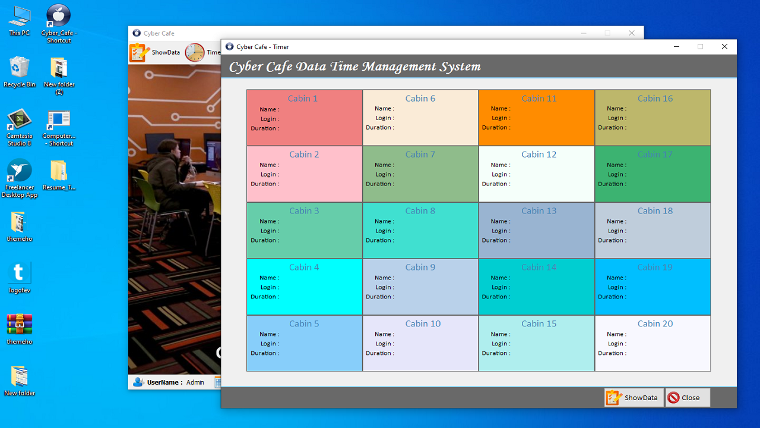Select the Cabin 14 title
This screenshot has width=760, height=428.
[x=539, y=267]
